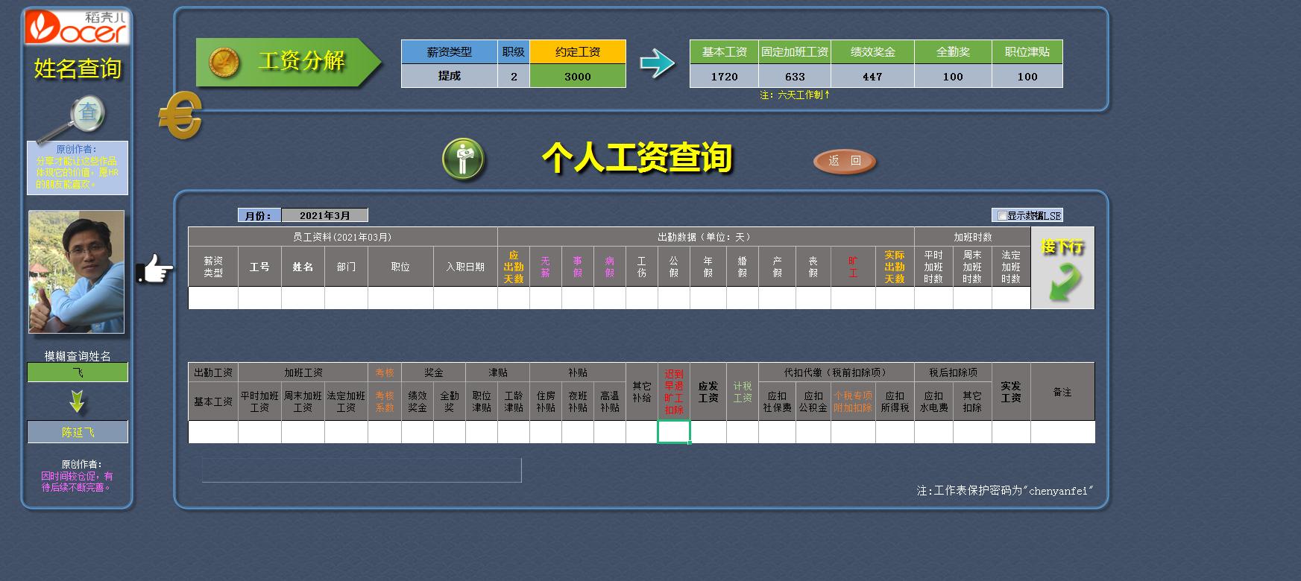Viewport: 1301px width, 581px height.
Task: Select the highlighted 迟到早退旷工扣除 data cell
Action: [673, 432]
